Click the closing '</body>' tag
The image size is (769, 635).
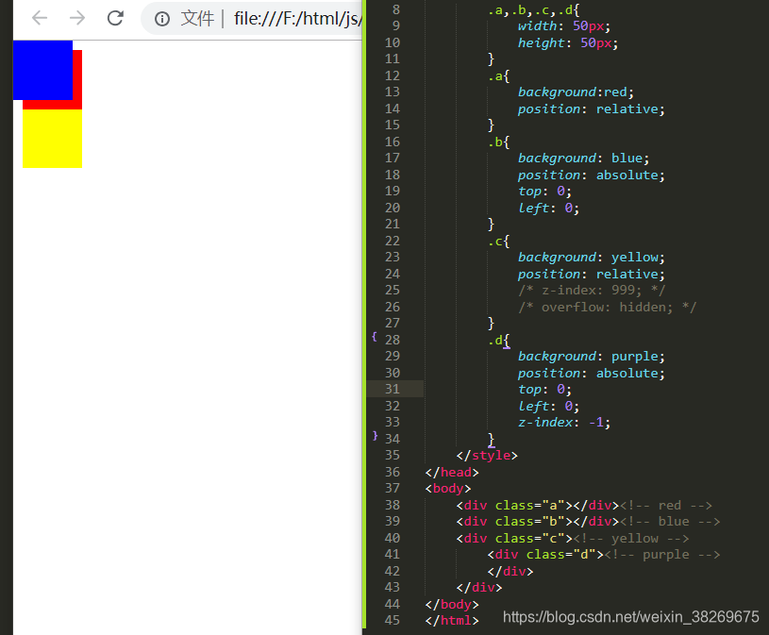pyautogui.click(x=452, y=604)
